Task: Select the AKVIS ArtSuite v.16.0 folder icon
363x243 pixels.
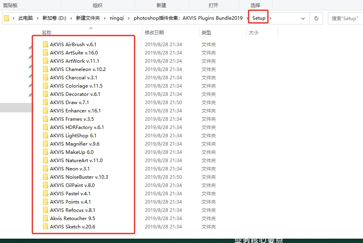Action: pos(45,52)
